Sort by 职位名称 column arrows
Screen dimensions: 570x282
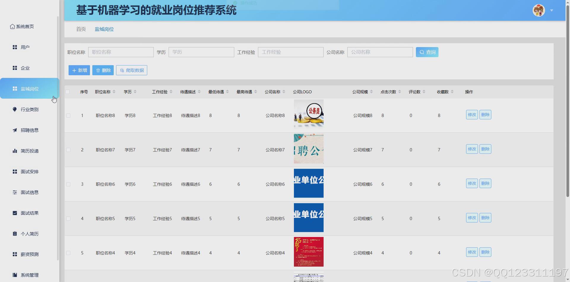114,92
